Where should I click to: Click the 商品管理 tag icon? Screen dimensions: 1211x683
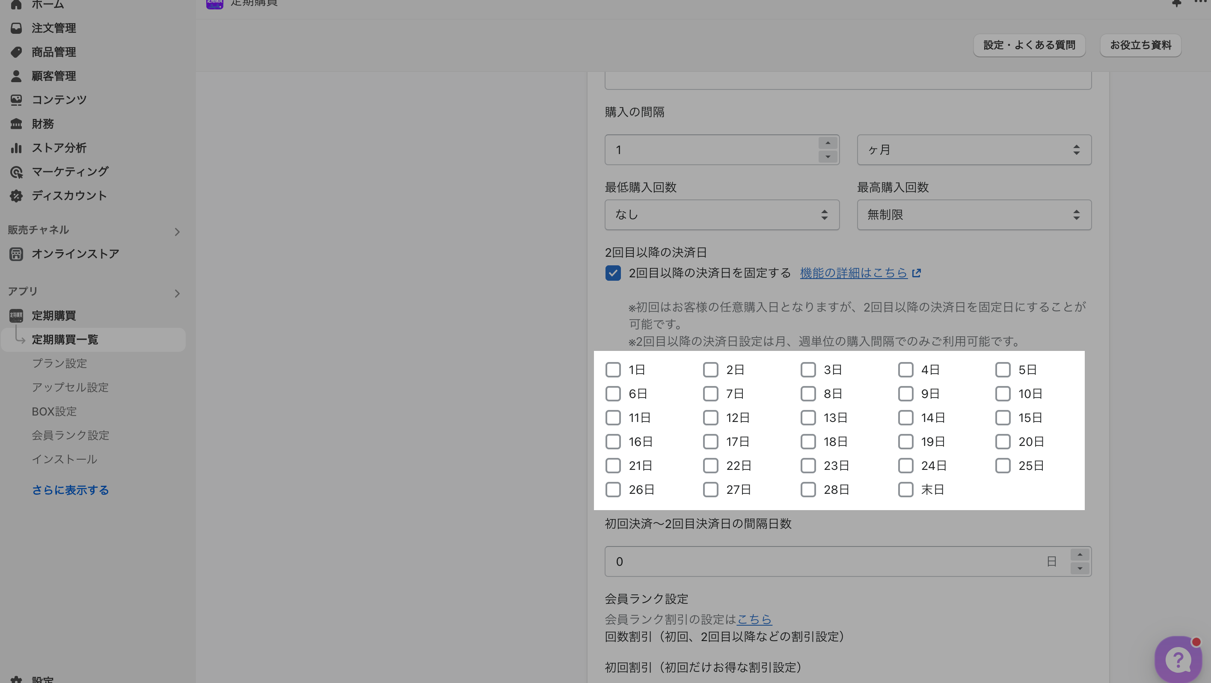point(16,52)
